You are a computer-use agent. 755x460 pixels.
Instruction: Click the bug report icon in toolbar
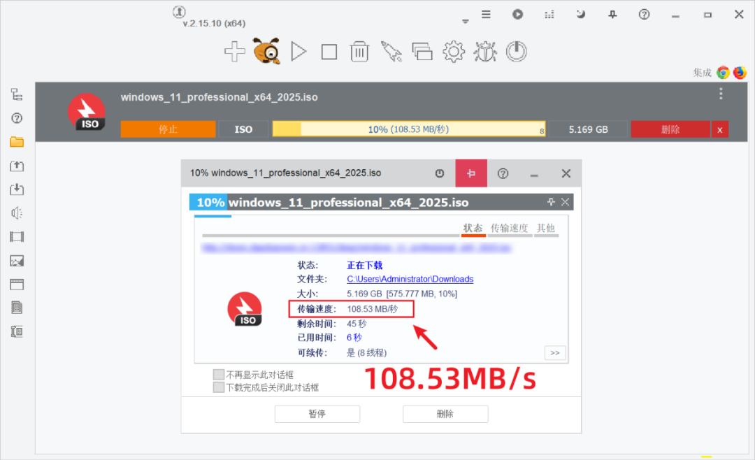click(485, 52)
